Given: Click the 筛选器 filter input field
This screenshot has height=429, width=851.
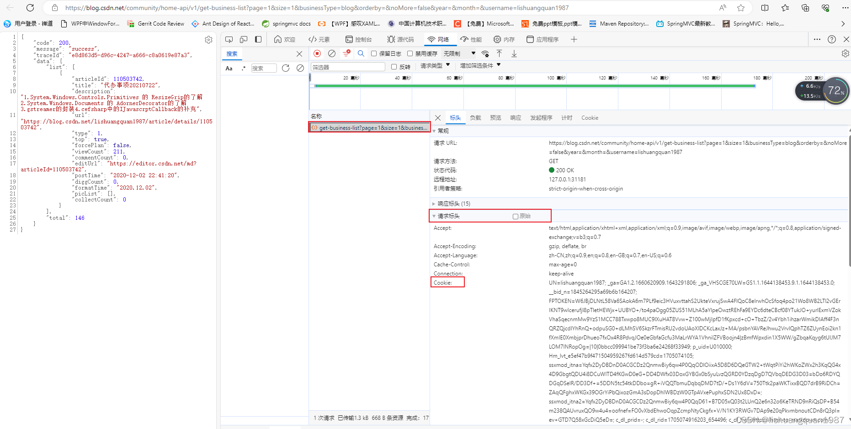Looking at the screenshot, I should pos(348,67).
